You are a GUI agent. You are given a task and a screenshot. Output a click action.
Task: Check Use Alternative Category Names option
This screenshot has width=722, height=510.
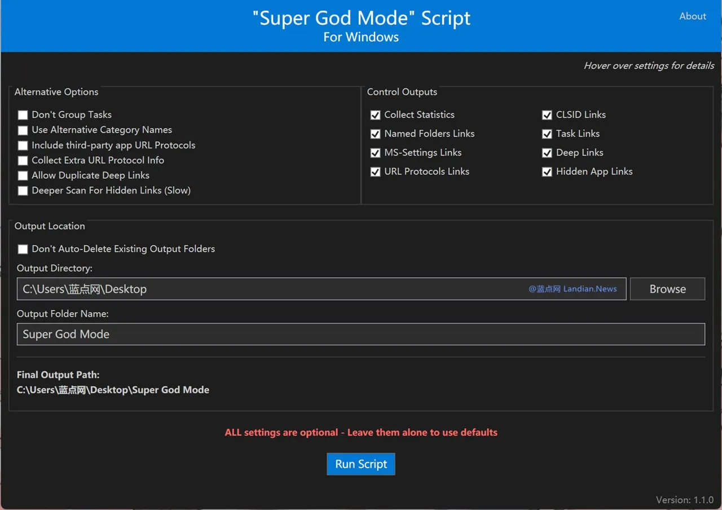(23, 130)
